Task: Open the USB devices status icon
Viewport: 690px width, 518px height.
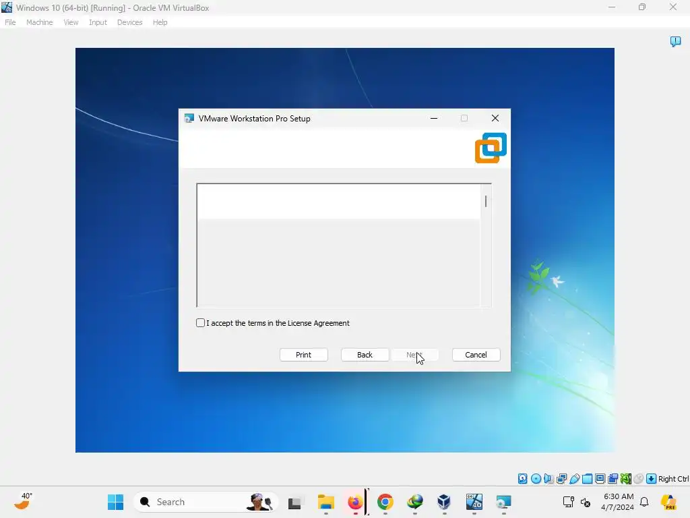Action: pos(574,479)
